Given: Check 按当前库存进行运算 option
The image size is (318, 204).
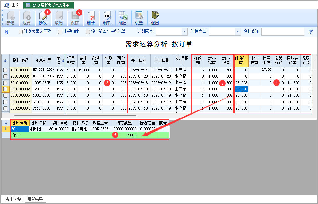Looking at the screenshot, I should click(x=88, y=32).
